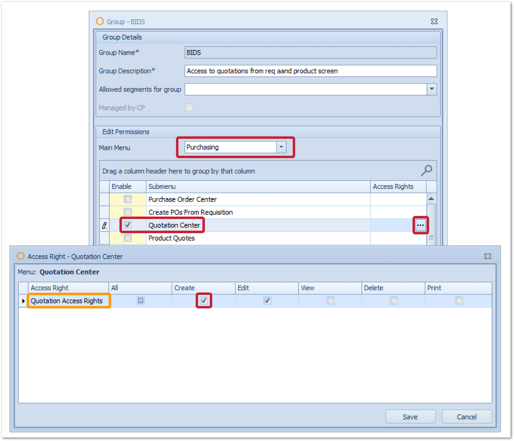514x441 pixels.
Task: Click the orange circle icon on the Group - BIDS title bar
Action: [x=99, y=21]
